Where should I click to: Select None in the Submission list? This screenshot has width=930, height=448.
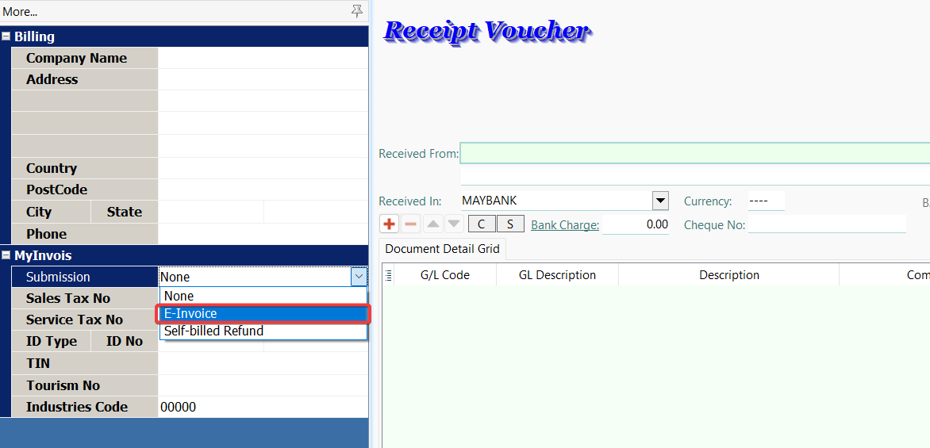263,297
